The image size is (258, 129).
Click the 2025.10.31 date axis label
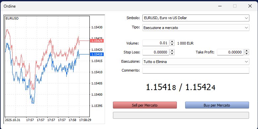pos(13,120)
